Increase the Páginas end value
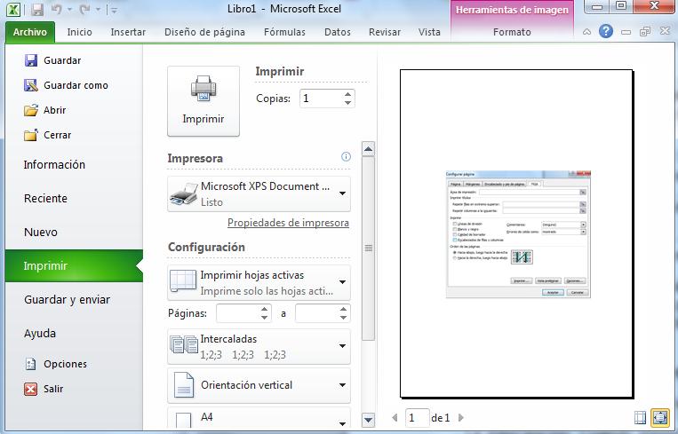 (x=344, y=309)
